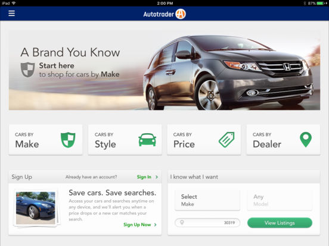The image size is (329, 246).
Task: Select the Dealer map pin icon
Action: (x=306, y=140)
